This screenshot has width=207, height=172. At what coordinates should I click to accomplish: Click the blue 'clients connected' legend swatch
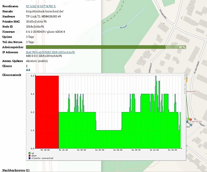(x=29, y=158)
